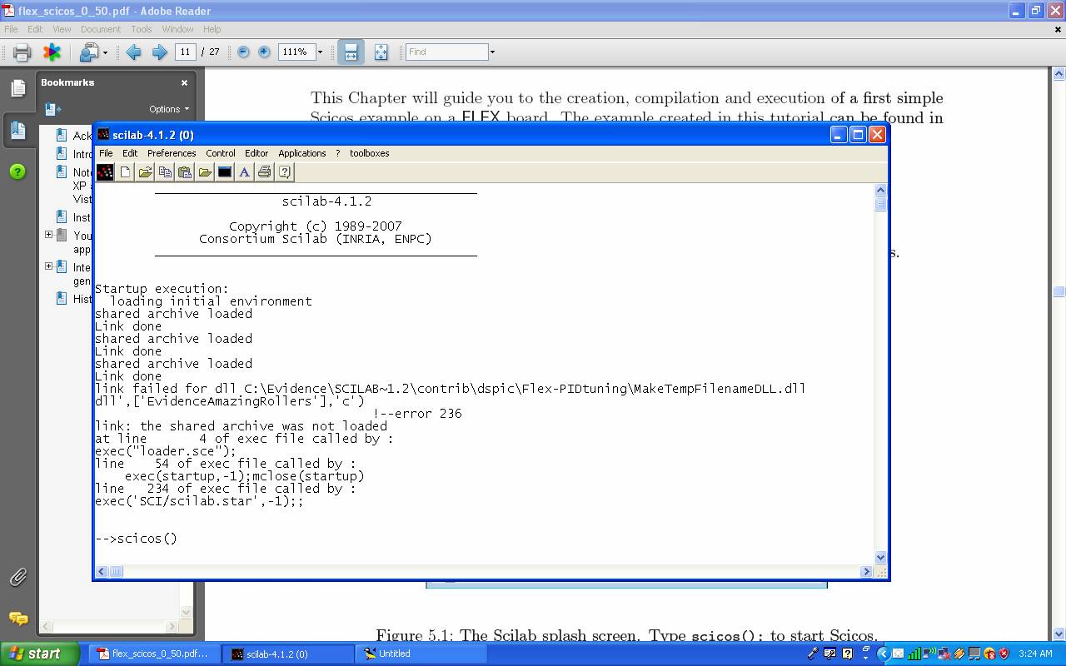The height and width of the screenshot is (666, 1066).
Task: Open the Scilab ? help menu
Action: pyautogui.click(x=337, y=153)
